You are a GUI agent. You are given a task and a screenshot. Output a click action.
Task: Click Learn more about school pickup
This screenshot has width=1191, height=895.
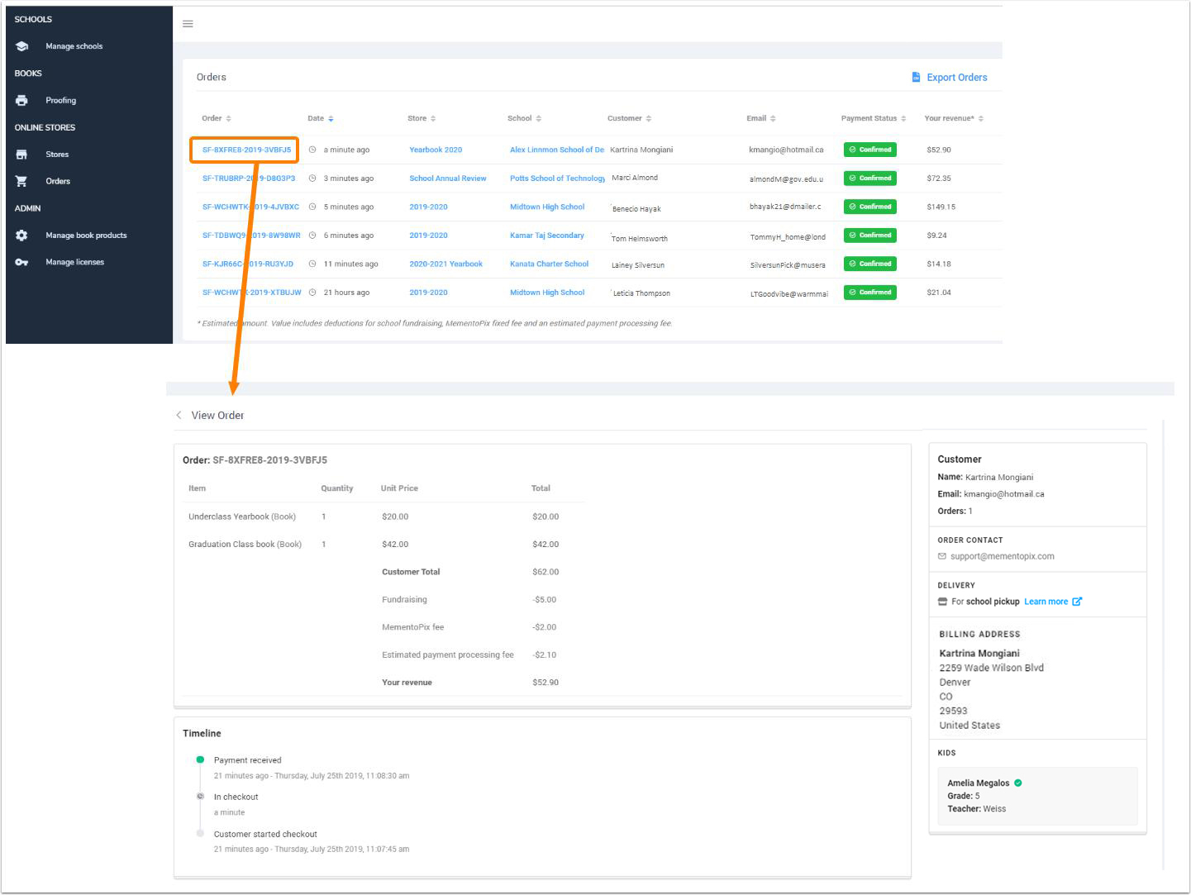coord(1046,602)
